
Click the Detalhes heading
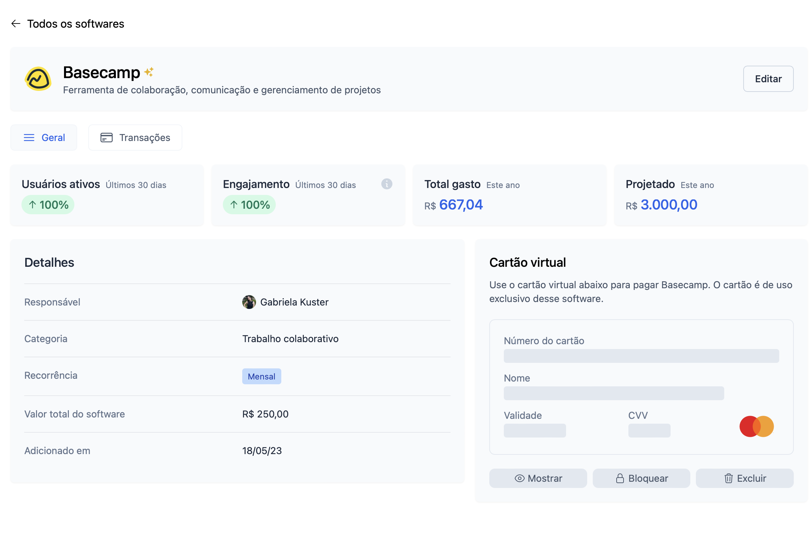click(49, 263)
